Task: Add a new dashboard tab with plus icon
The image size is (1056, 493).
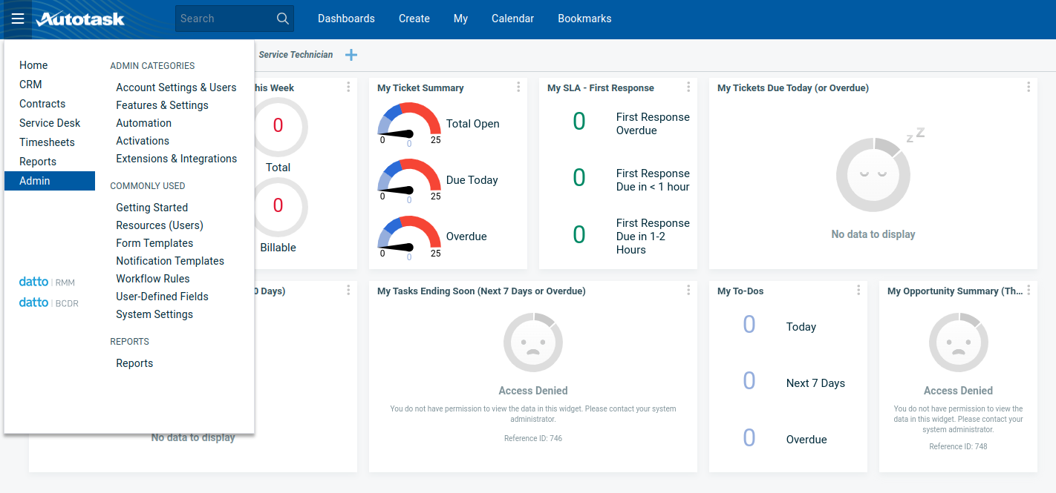Action: [x=351, y=55]
